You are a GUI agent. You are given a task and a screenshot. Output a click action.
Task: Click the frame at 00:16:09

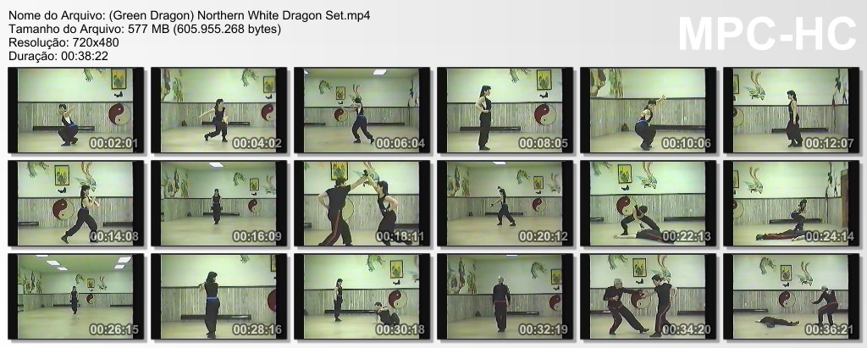[219, 203]
